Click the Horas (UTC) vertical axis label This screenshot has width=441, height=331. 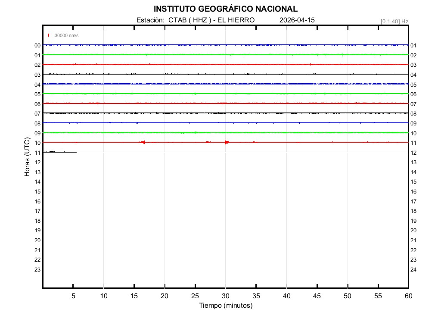[x=27, y=157]
